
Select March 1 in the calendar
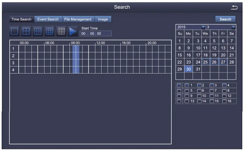pos(180,41)
